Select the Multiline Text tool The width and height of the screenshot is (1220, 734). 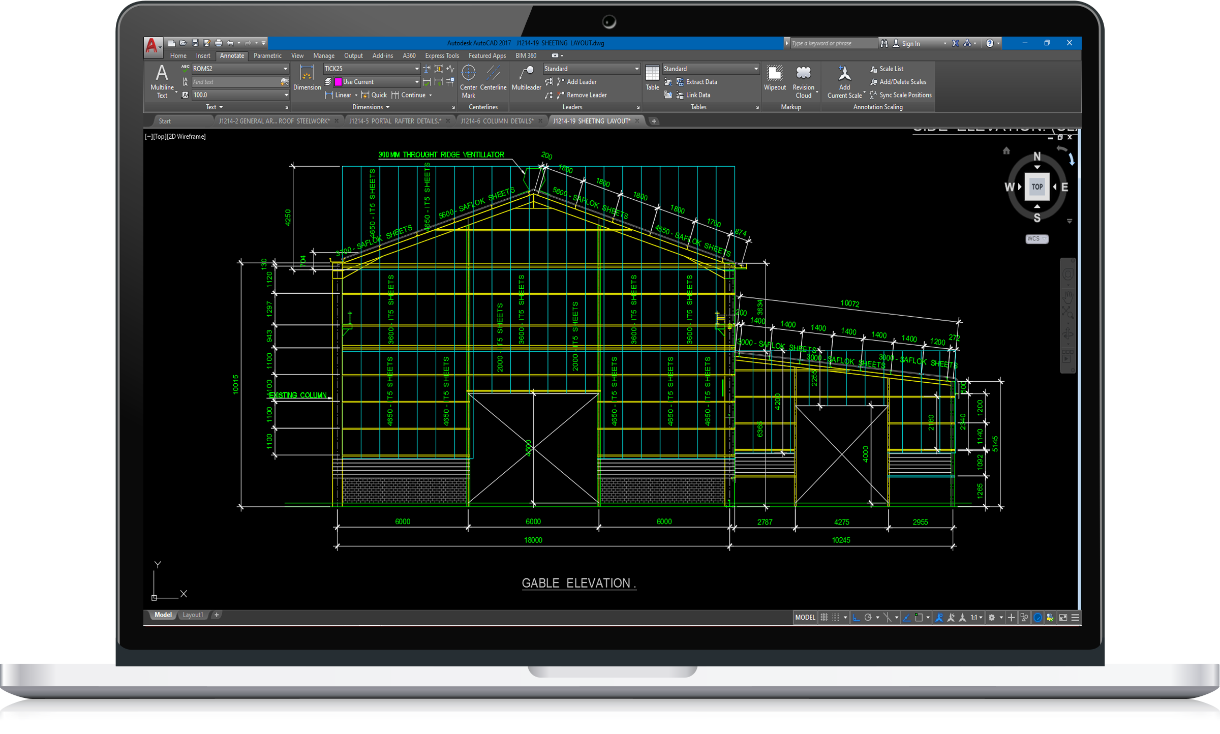pyautogui.click(x=162, y=81)
